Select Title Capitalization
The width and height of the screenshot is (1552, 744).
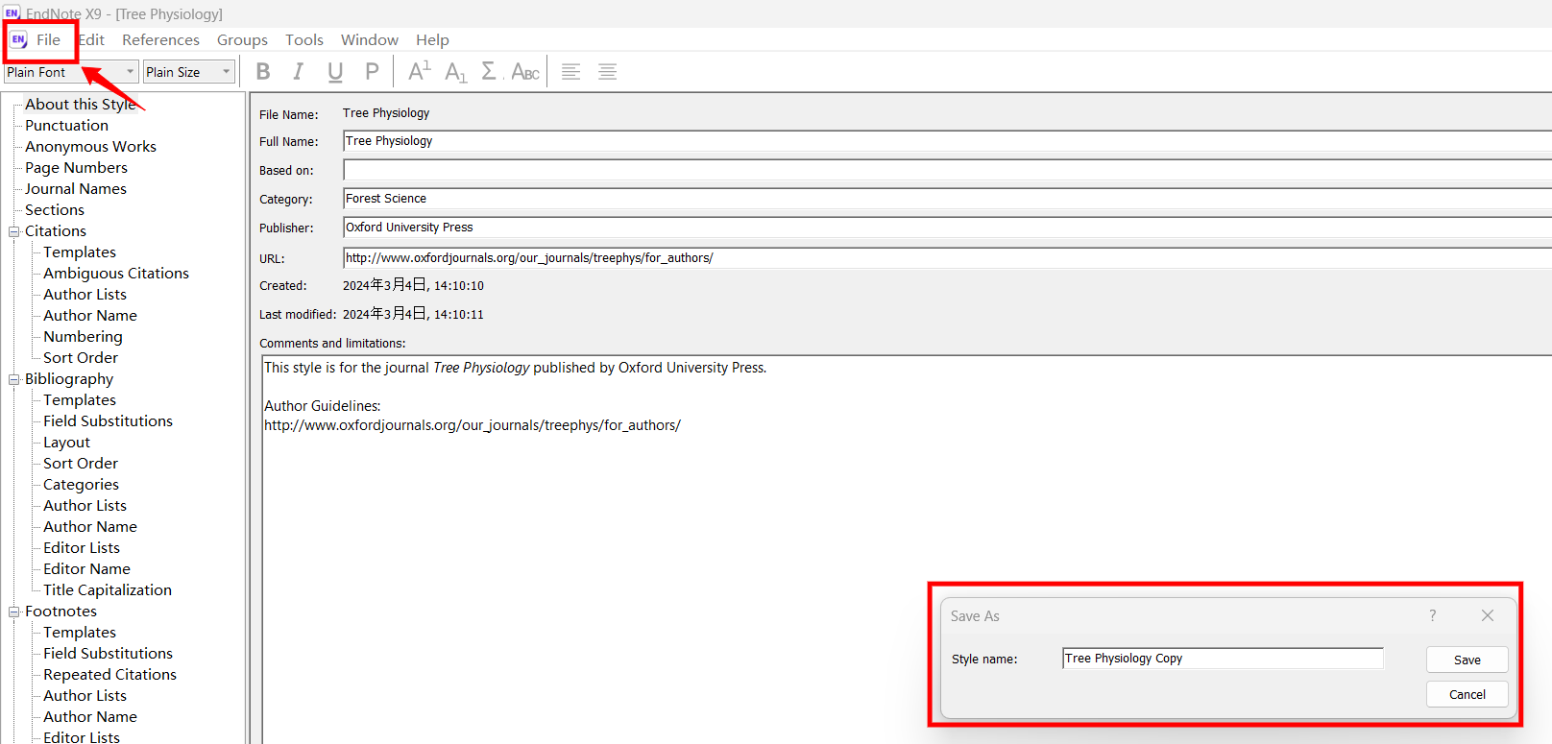coord(108,590)
